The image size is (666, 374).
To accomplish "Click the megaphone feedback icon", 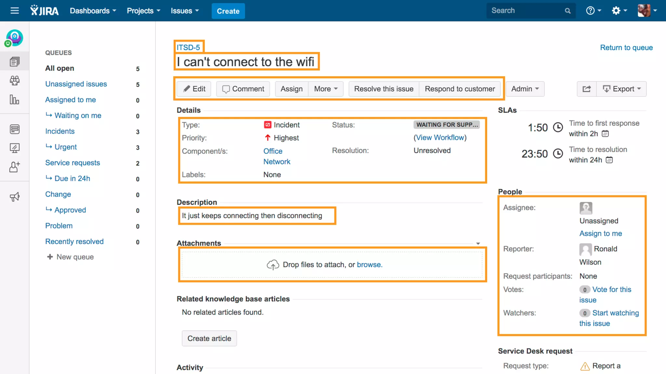I will tap(15, 197).
